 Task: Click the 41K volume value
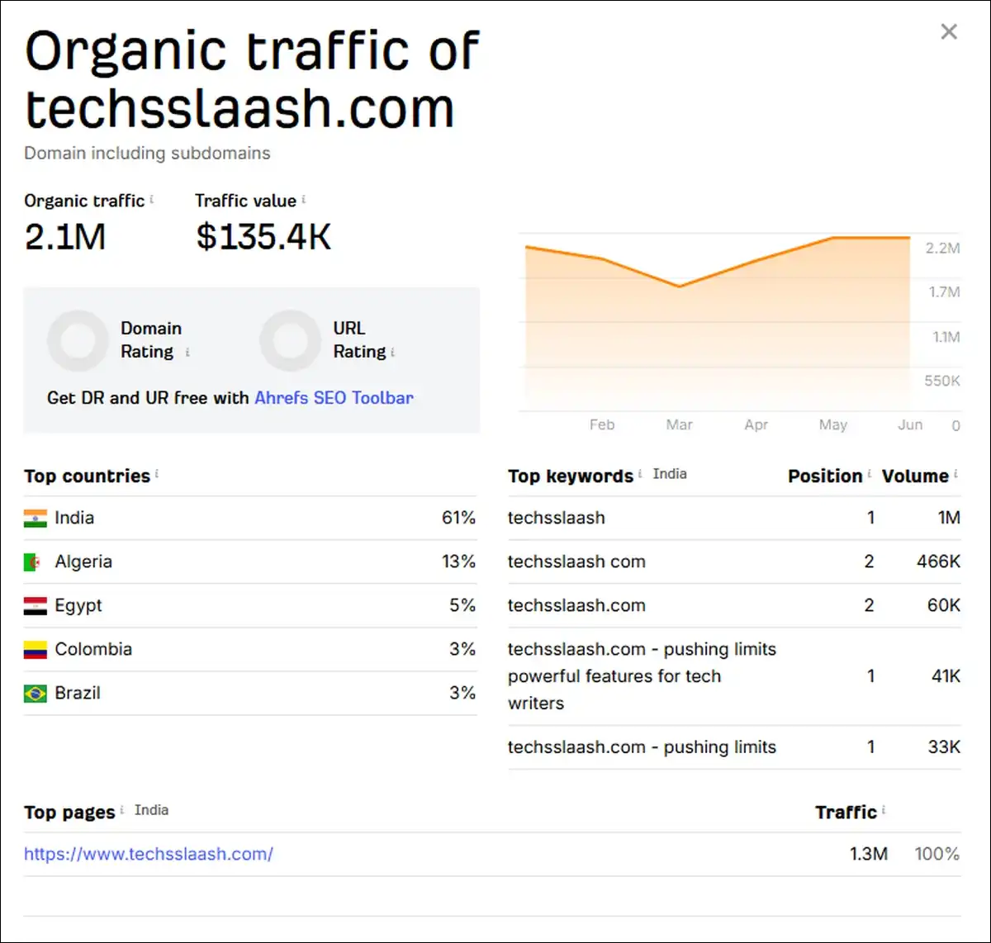tap(946, 676)
